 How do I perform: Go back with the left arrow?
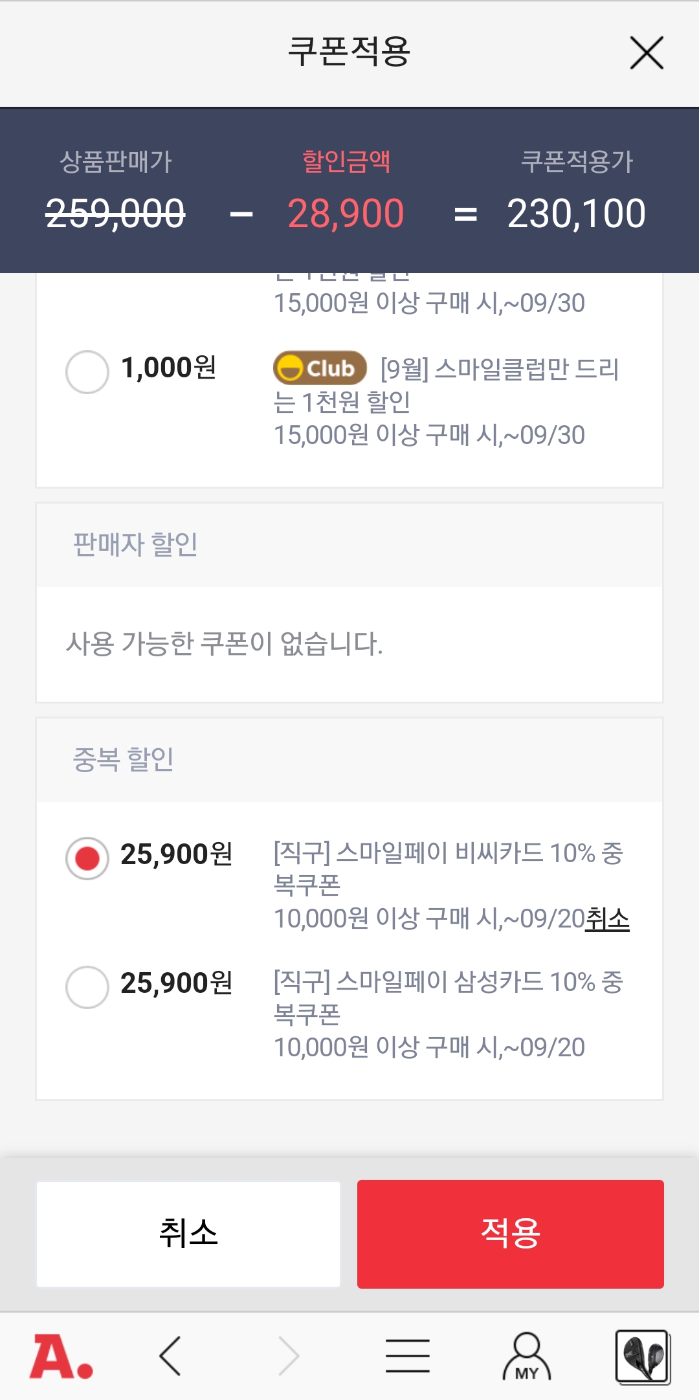(x=170, y=1356)
